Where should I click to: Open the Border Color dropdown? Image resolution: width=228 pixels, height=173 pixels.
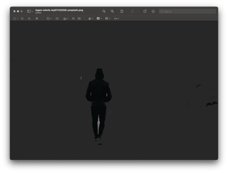[x=99, y=18]
